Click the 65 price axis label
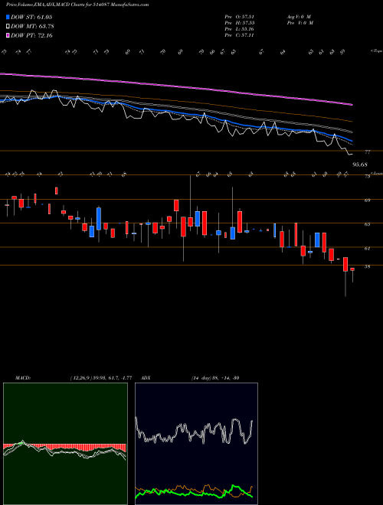Screen dimensions: 383x505 (368, 224)
